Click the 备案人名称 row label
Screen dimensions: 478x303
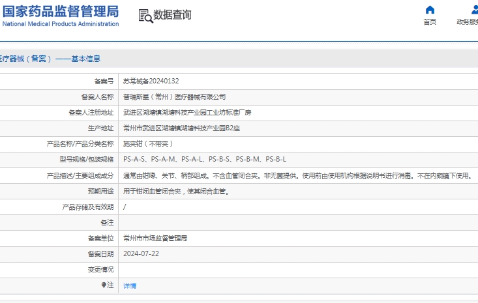(98, 97)
